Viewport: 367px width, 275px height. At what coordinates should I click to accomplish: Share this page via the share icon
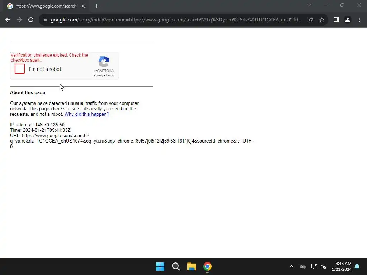point(310,20)
